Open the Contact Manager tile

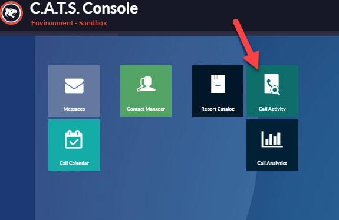click(146, 91)
